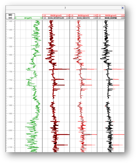
Task: Click the 2.95 maximum of RHOB_INTERPOLATE header
Action: click(68, 18)
